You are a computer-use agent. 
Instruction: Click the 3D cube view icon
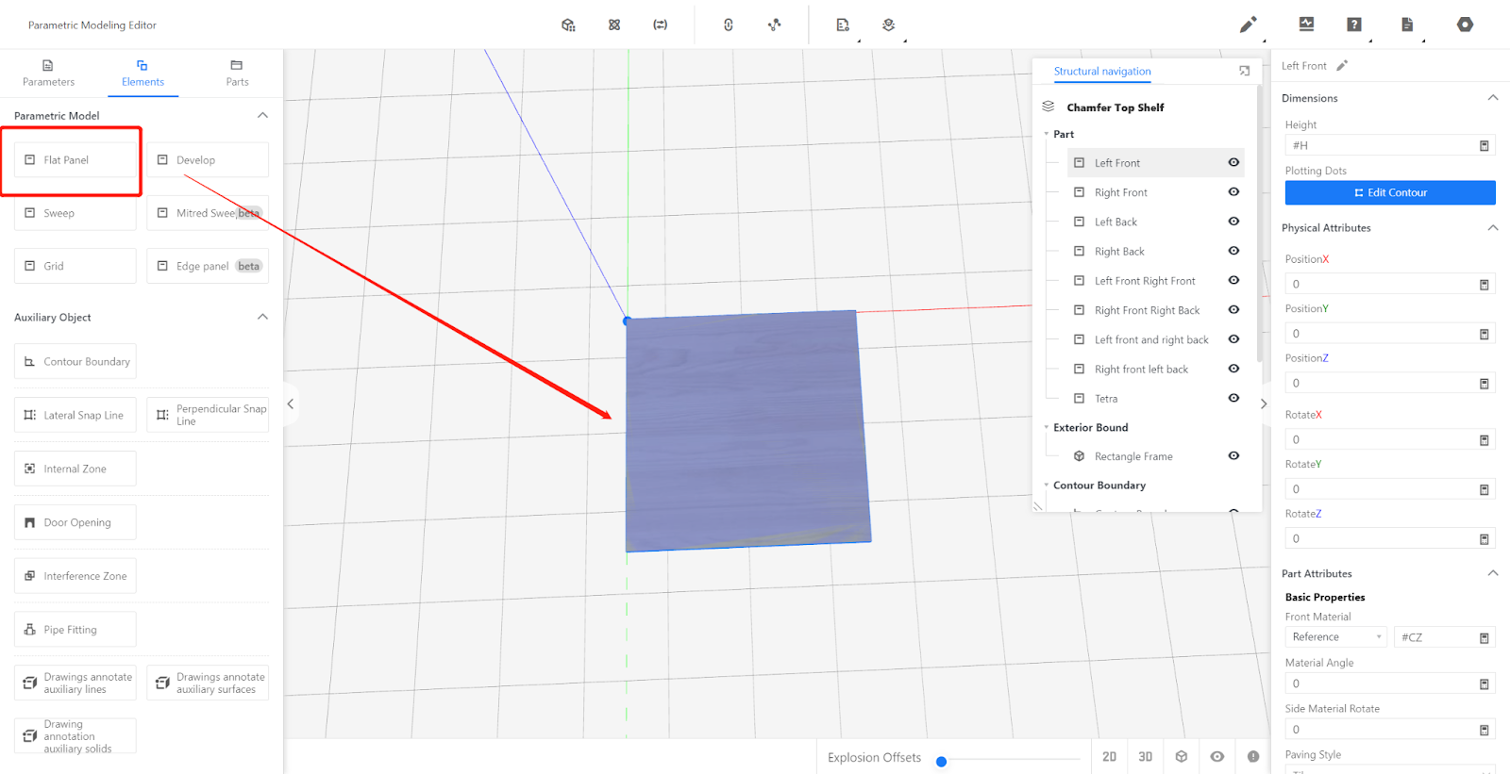1182,756
